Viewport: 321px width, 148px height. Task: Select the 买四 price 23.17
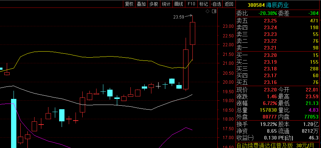coord(270,76)
